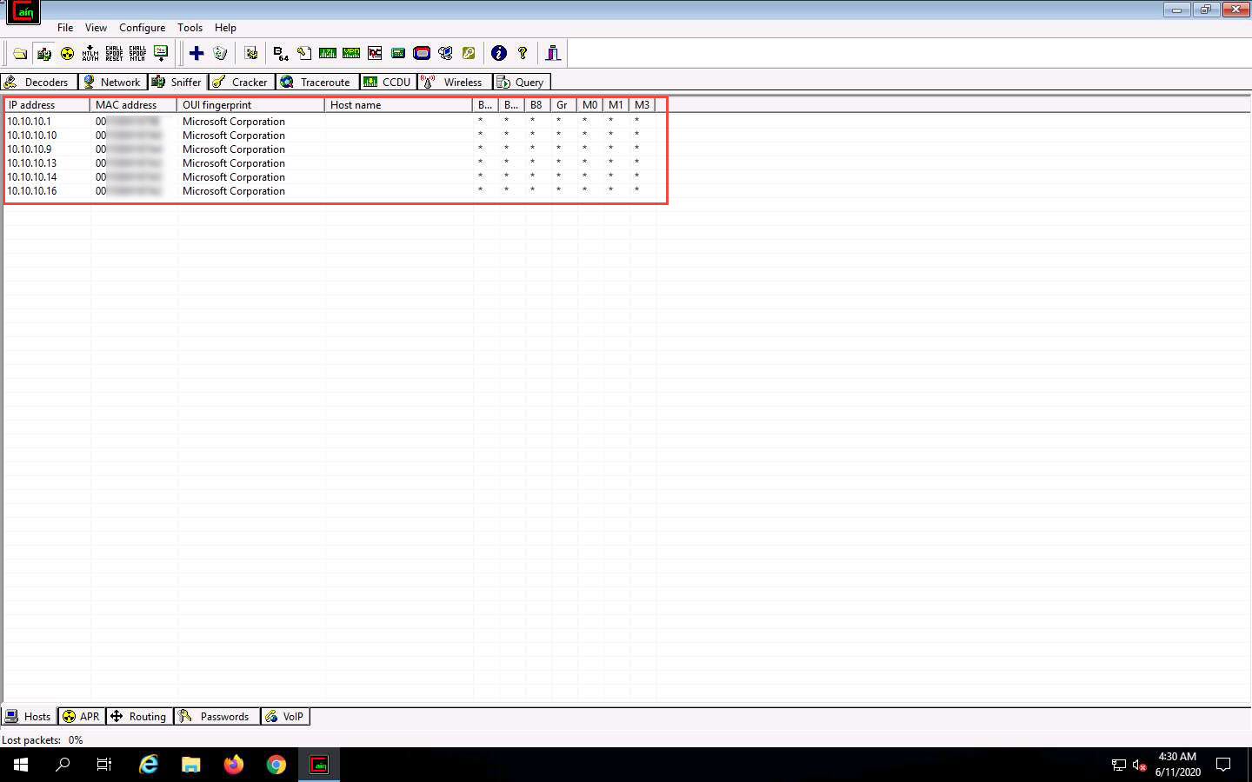
Task: Click the yellow question mark Help icon
Action: tap(523, 53)
